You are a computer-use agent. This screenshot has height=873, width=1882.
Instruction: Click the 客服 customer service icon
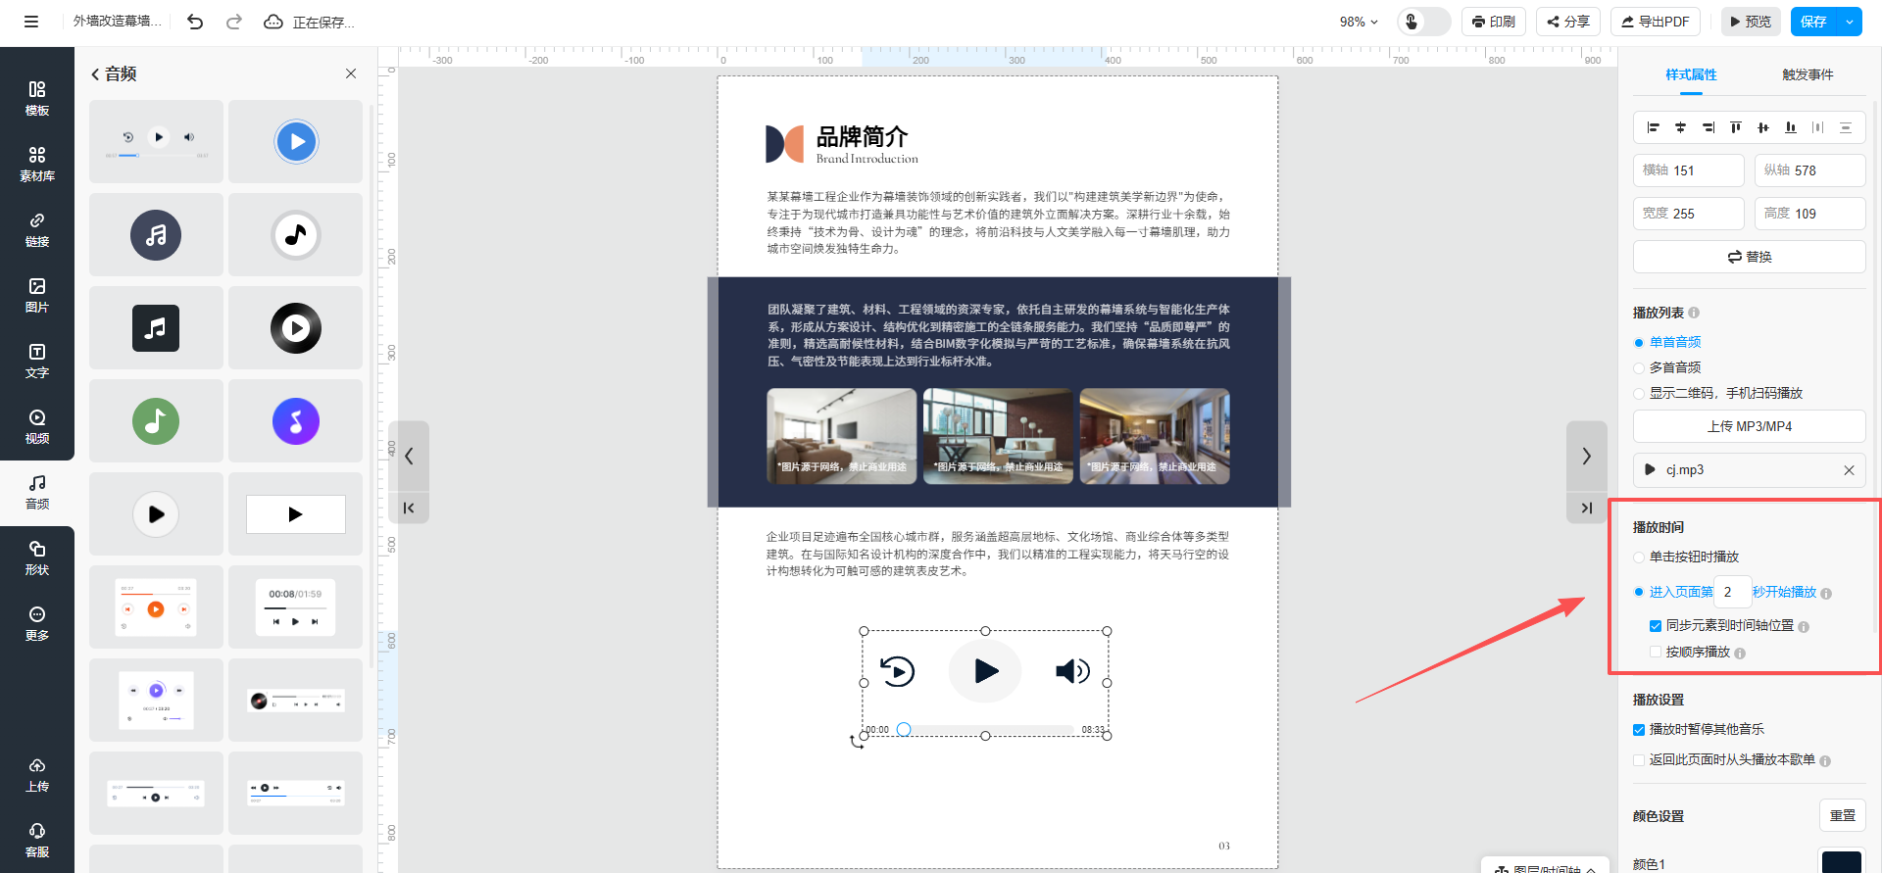click(x=36, y=840)
